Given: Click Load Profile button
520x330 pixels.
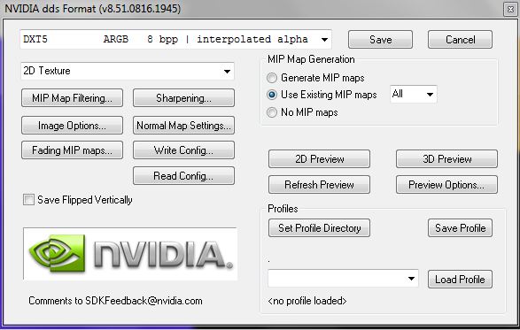Looking at the screenshot, I should (x=460, y=280).
